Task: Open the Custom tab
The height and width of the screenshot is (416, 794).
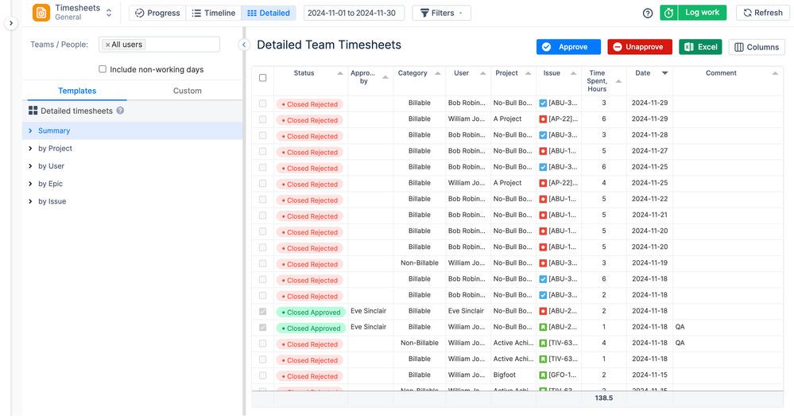Action: click(188, 91)
